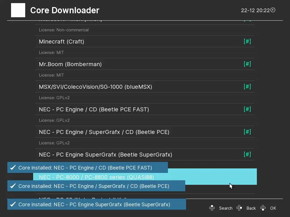Click installed marker for Mr.Boom (Bomberman)
This screenshot has width=290, height=217.
(247, 64)
